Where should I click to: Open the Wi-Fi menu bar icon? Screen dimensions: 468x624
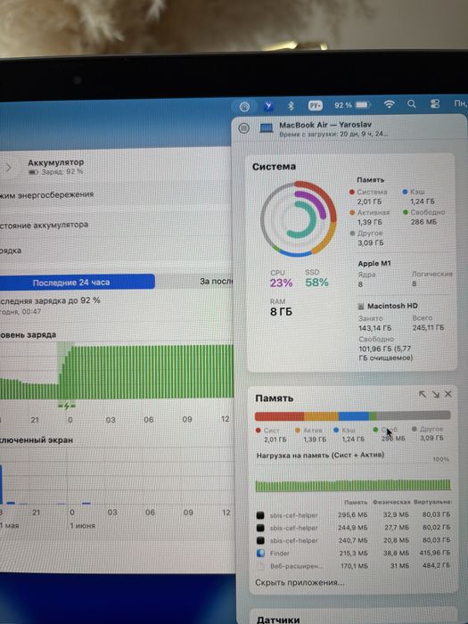click(389, 104)
